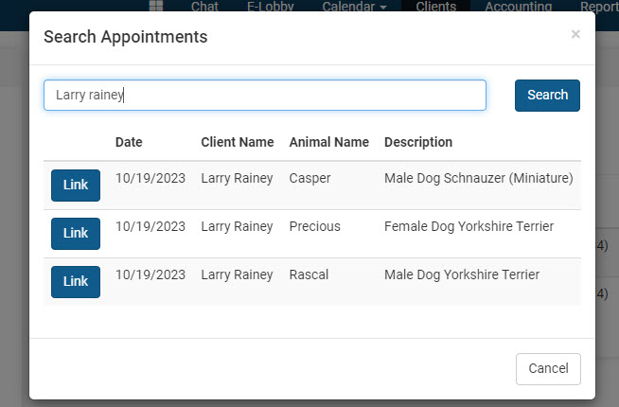Click the Client Name column header
Viewport: 619px width, 407px height.
click(x=237, y=142)
